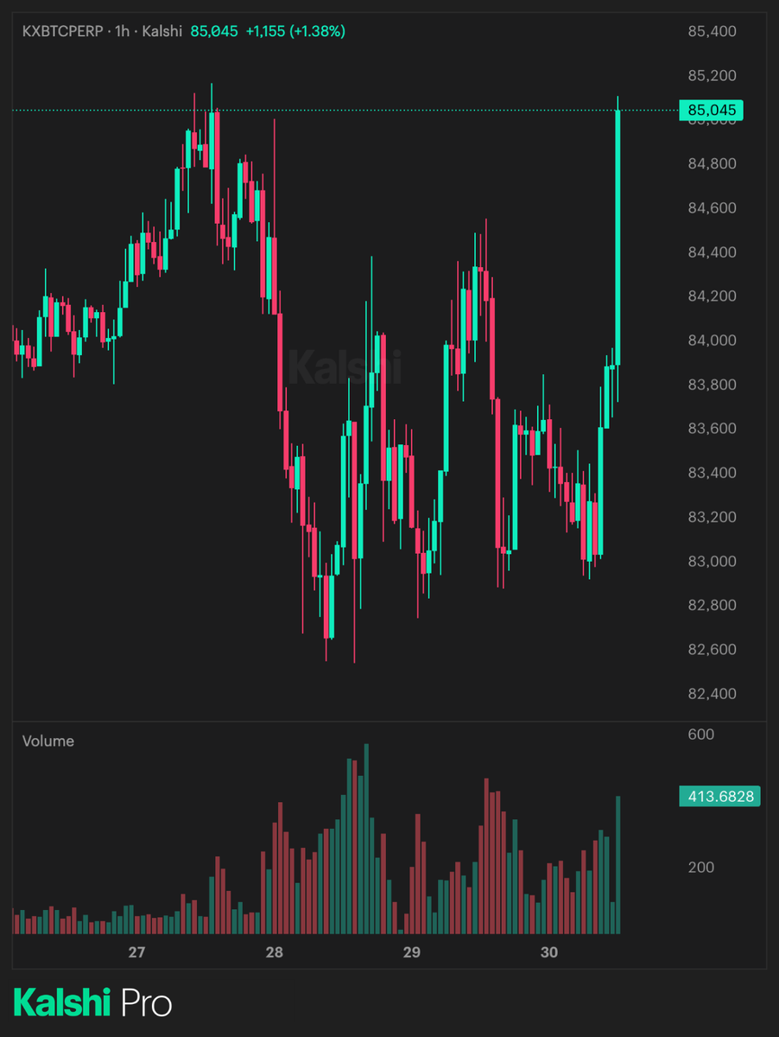The height and width of the screenshot is (1037, 779).
Task: Click the 84,400 price axis label
Action: [712, 251]
